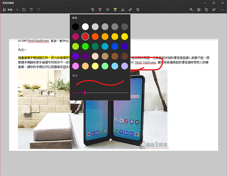The height and width of the screenshot is (176, 227).
Task: Pick the pastel lavender swatch
Action: (125, 66)
